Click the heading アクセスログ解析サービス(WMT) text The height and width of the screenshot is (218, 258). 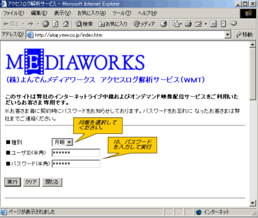153,80
